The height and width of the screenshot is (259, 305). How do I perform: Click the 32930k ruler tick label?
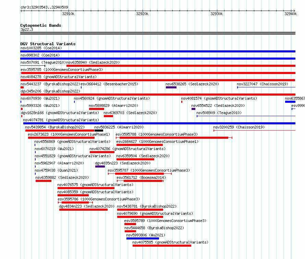coord(217,14)
